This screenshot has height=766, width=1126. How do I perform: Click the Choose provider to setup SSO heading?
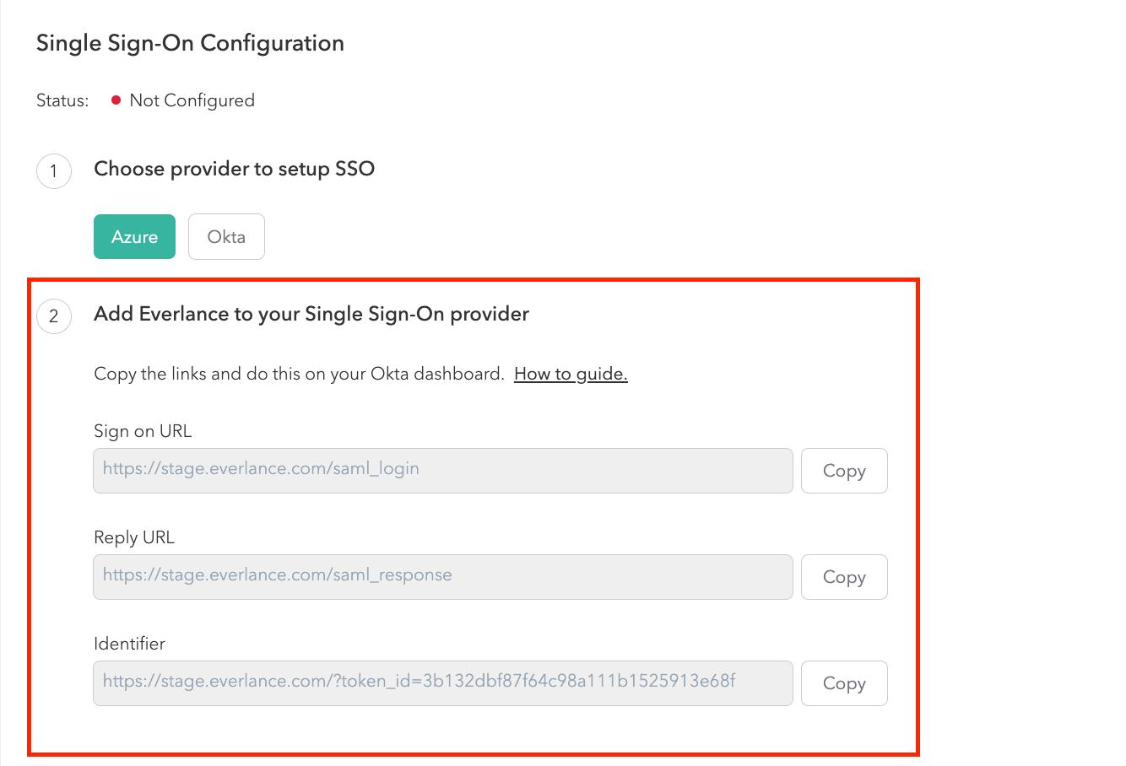click(x=234, y=169)
